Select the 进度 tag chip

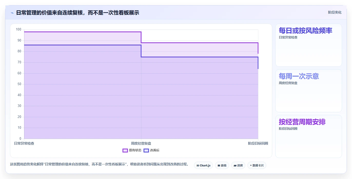[x=238, y=165]
